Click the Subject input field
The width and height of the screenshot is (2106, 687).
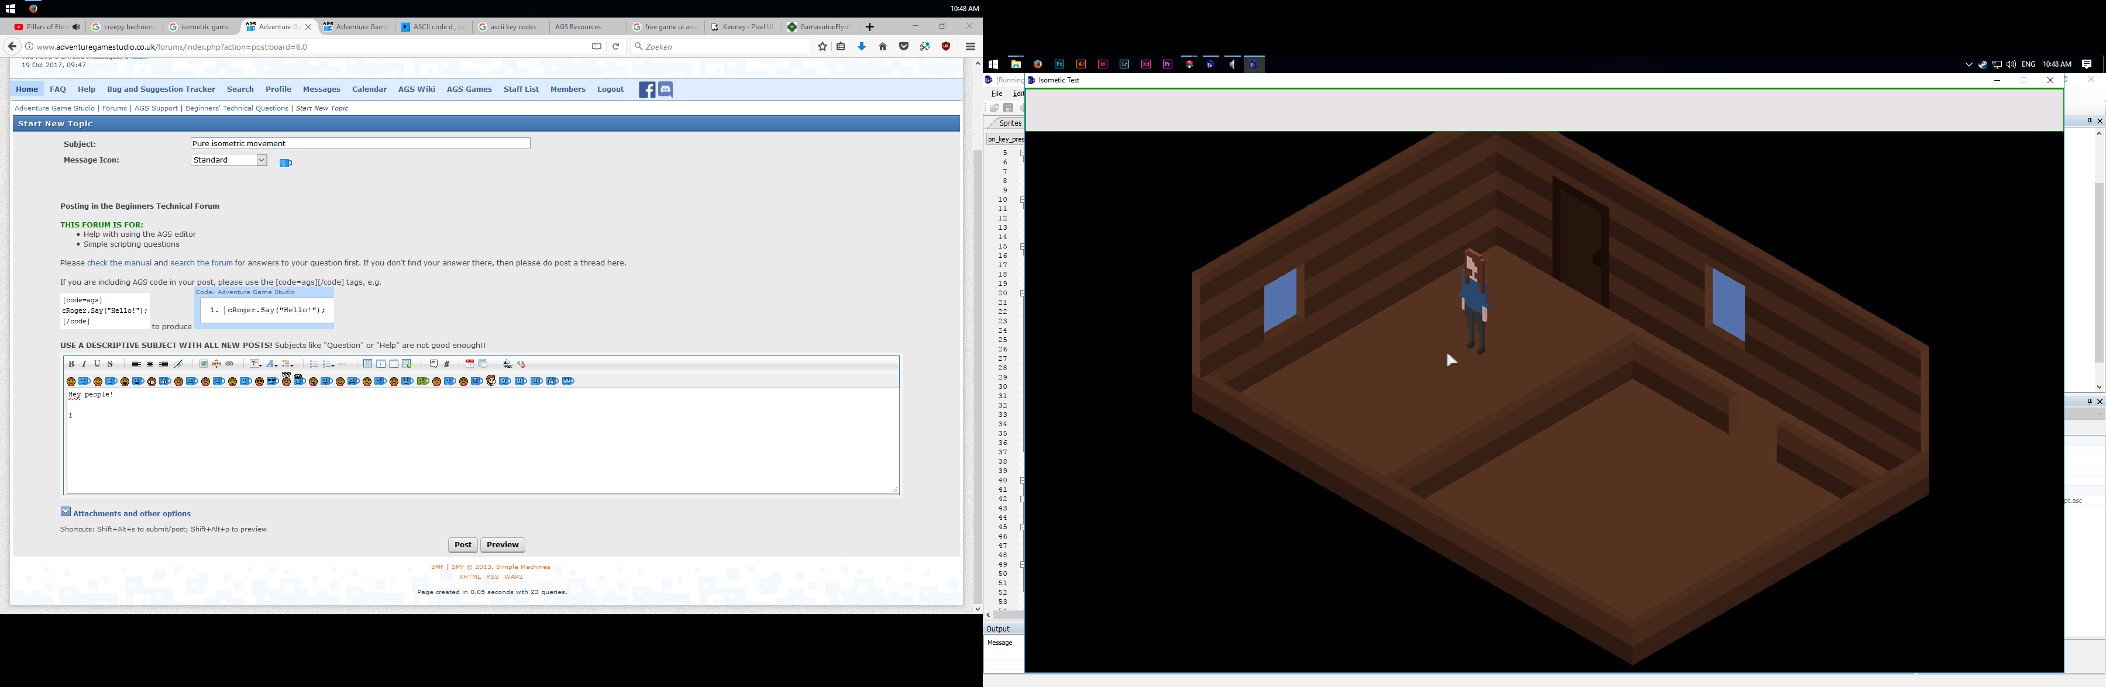(360, 144)
